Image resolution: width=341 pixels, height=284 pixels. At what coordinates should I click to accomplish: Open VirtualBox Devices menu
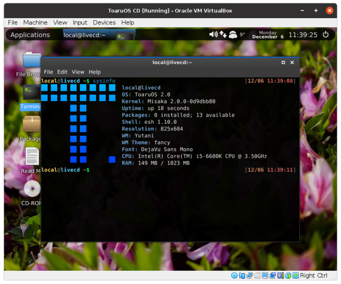[104, 22]
